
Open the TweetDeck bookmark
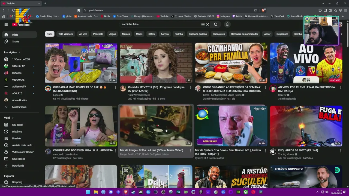(x=278, y=16)
